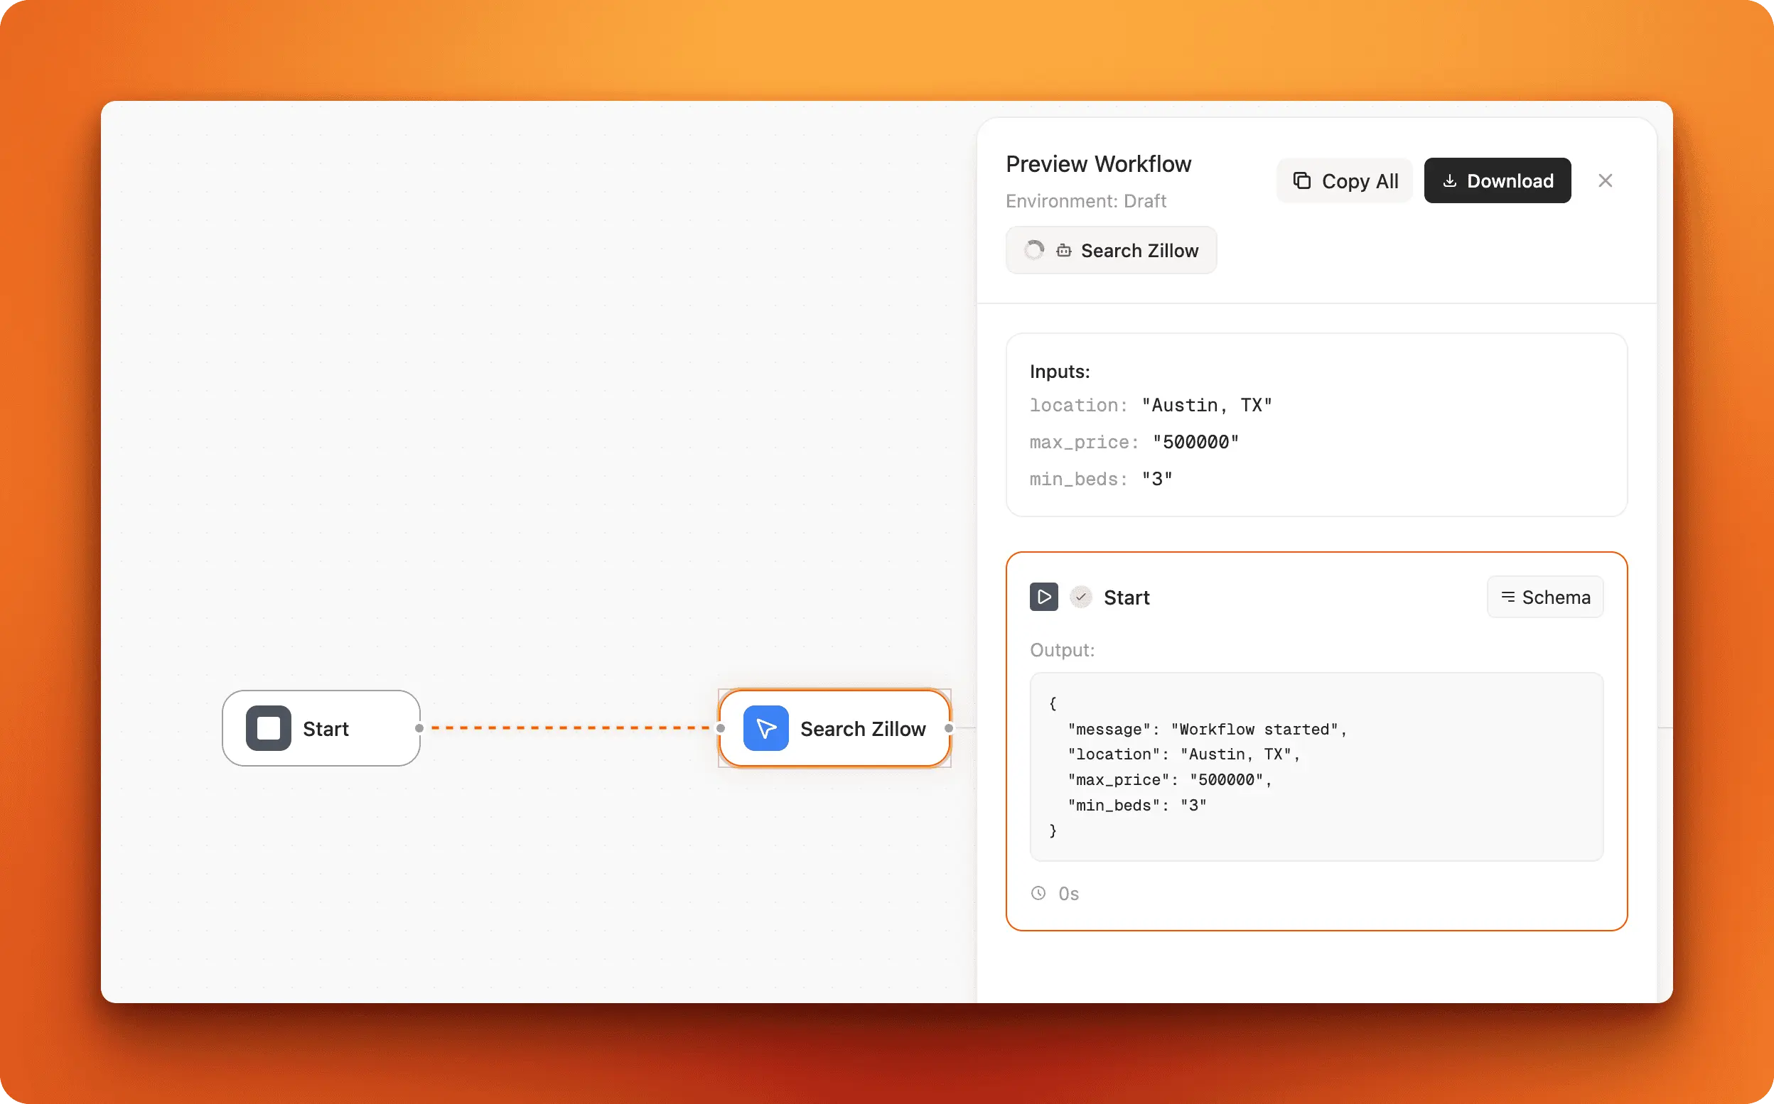This screenshot has width=1774, height=1104.
Task: Click the play icon beside the Start step
Action: click(1043, 597)
